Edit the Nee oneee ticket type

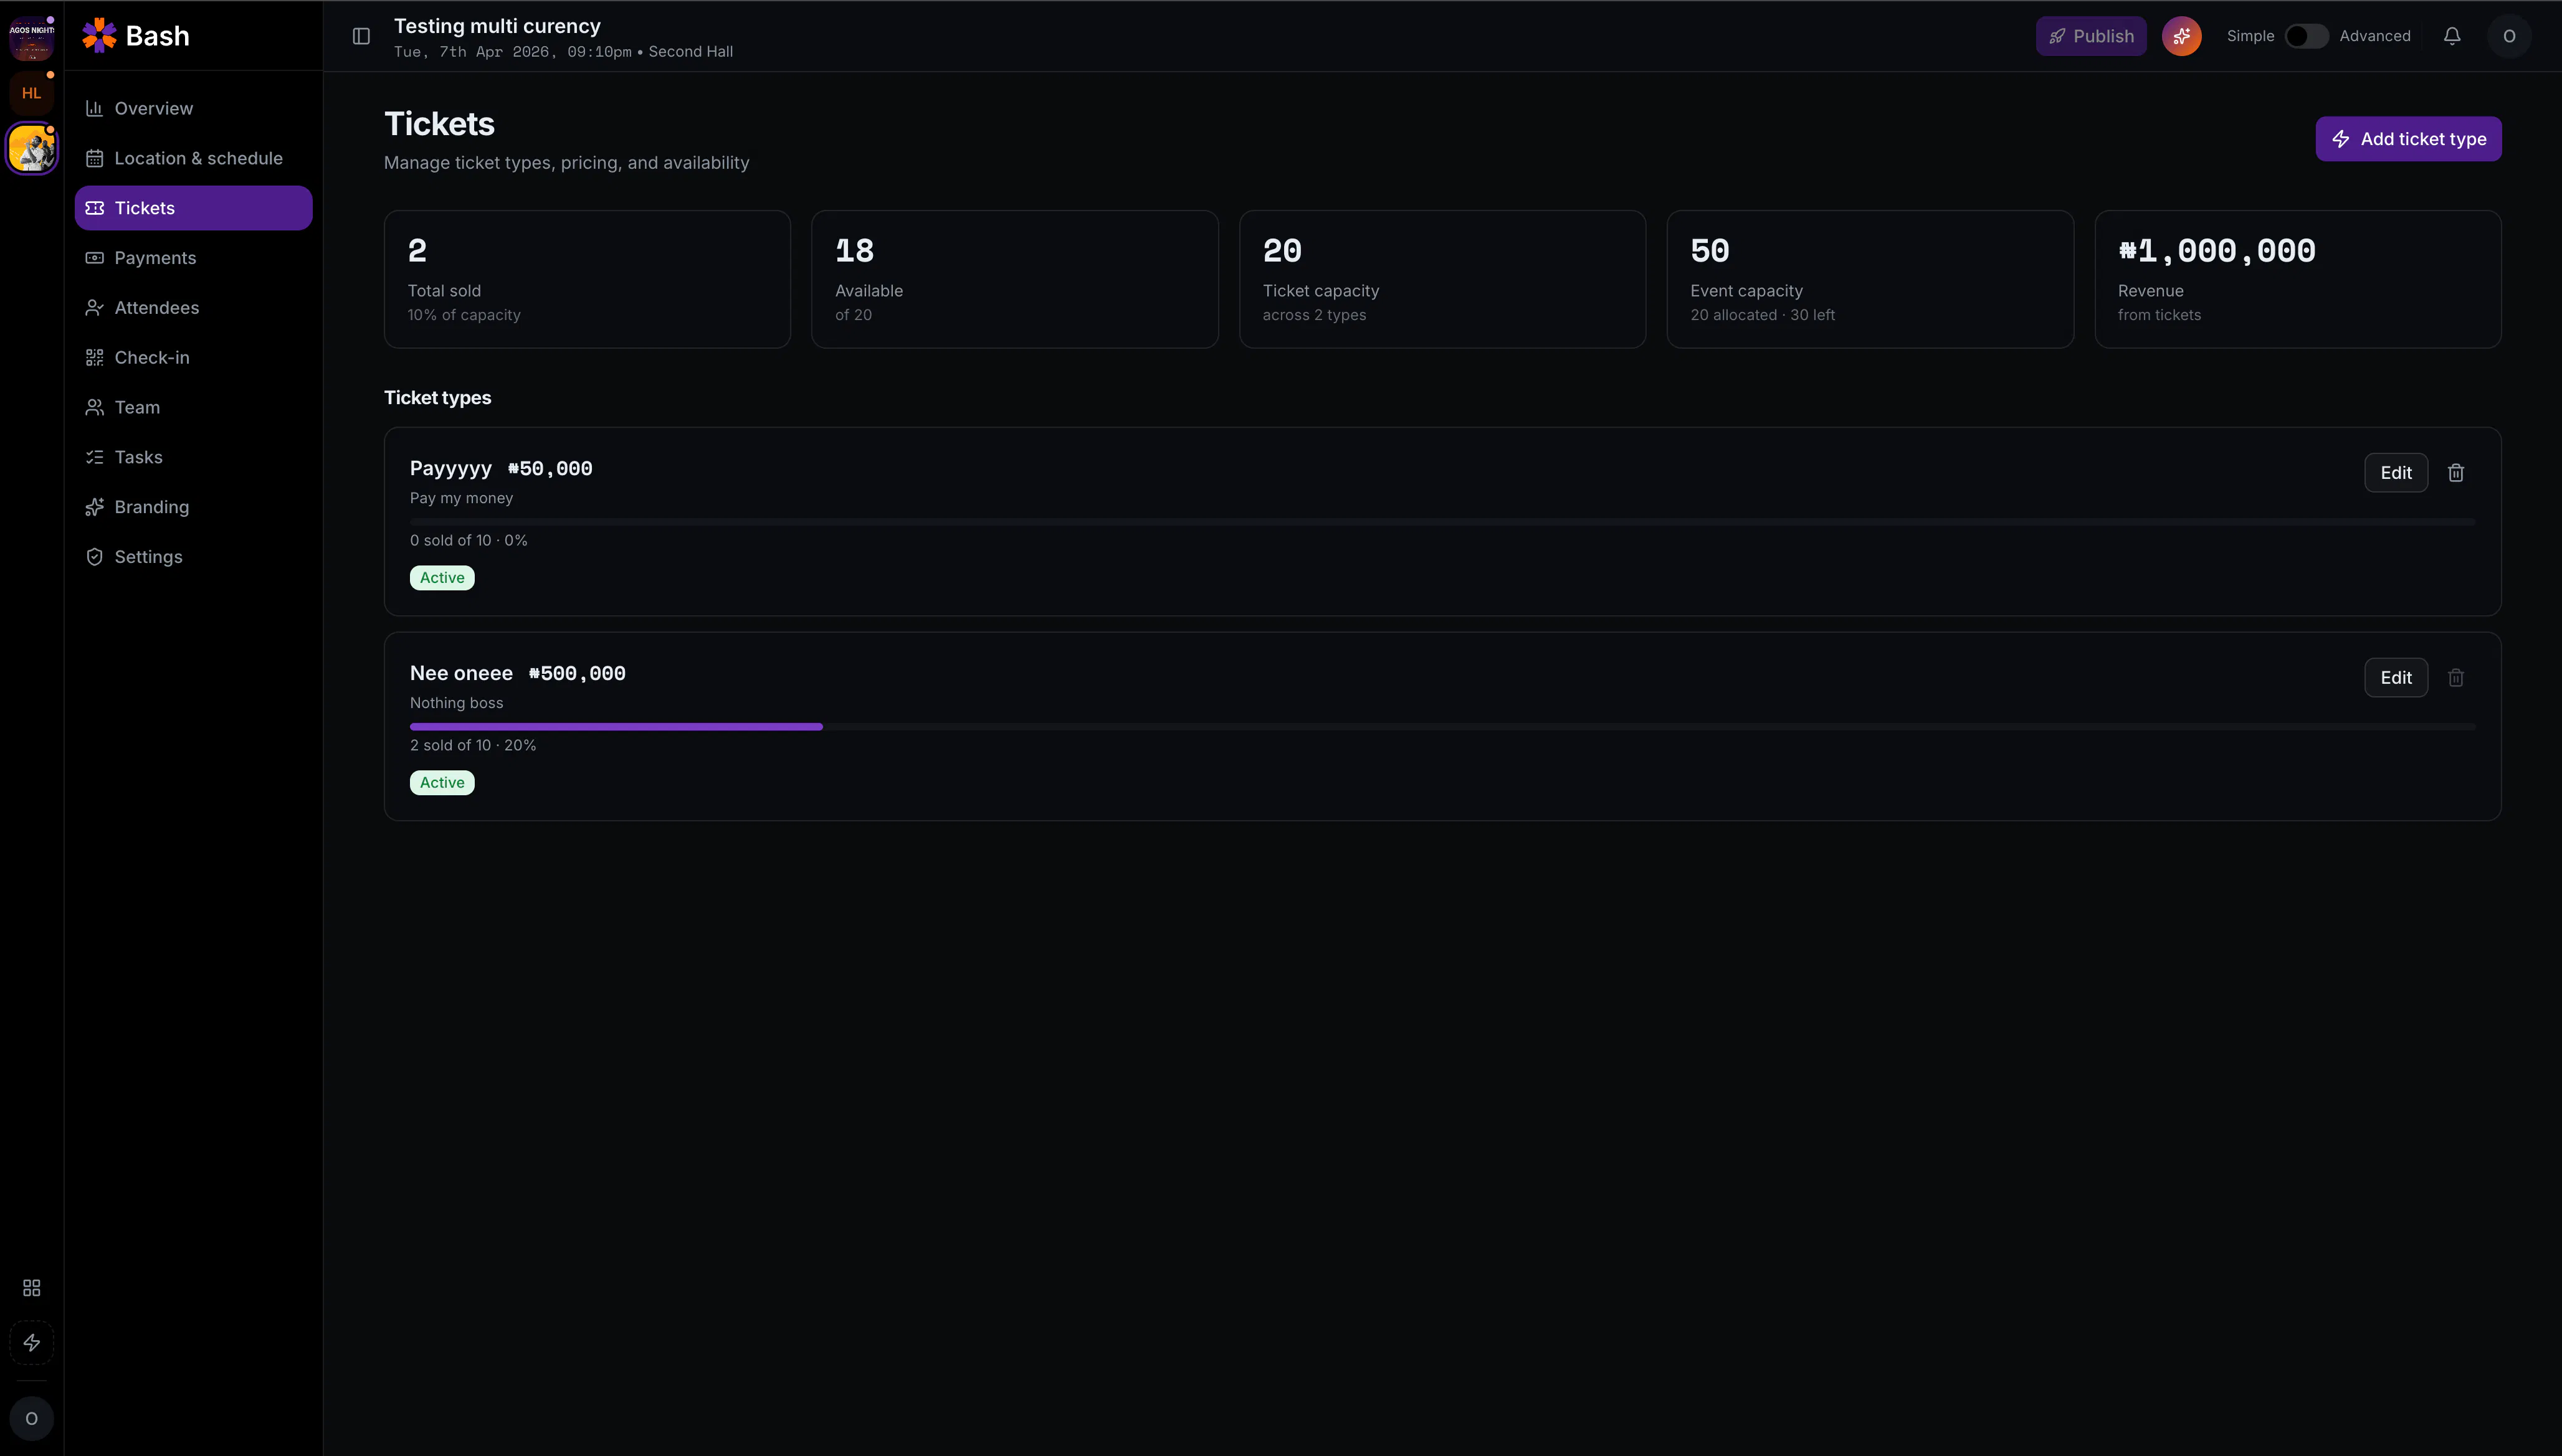[x=2396, y=678]
